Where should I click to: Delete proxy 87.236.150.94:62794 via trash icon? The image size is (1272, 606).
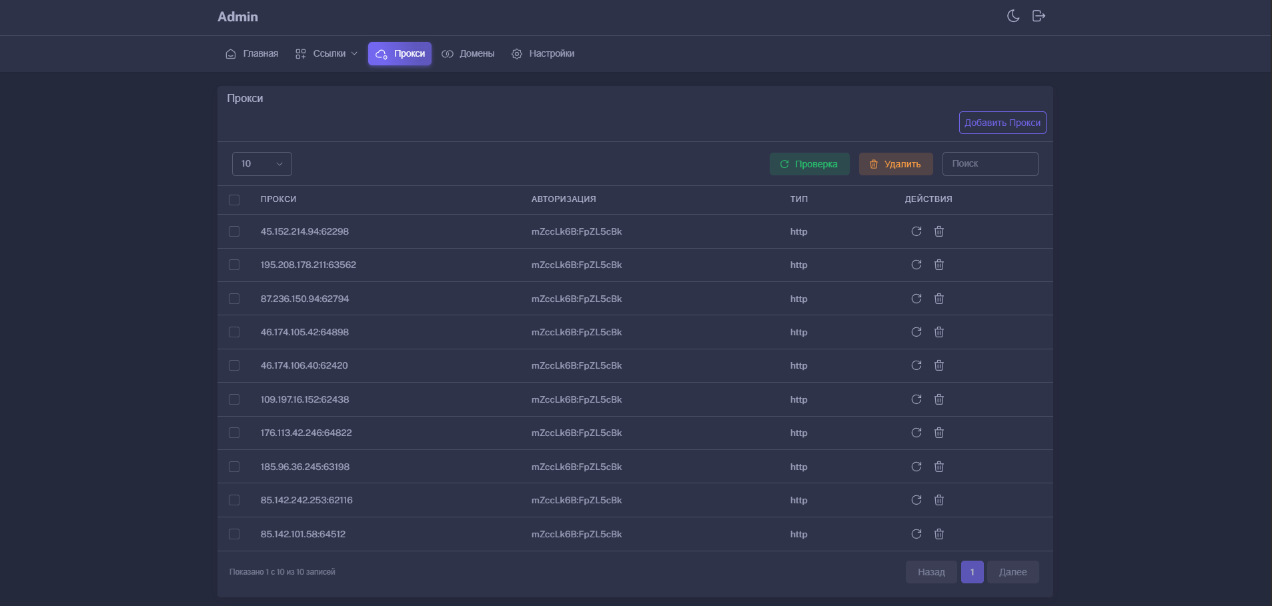pyautogui.click(x=939, y=299)
